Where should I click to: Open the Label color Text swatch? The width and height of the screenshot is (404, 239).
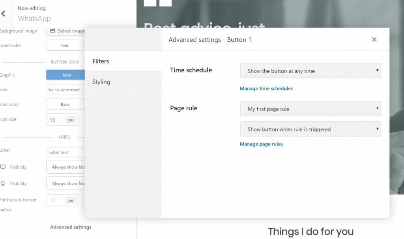pos(65,46)
